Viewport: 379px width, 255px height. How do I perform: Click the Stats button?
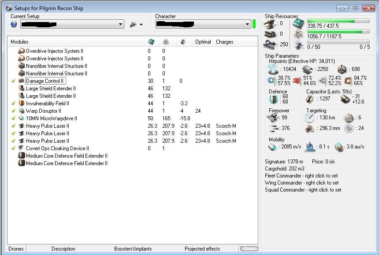click(x=249, y=248)
